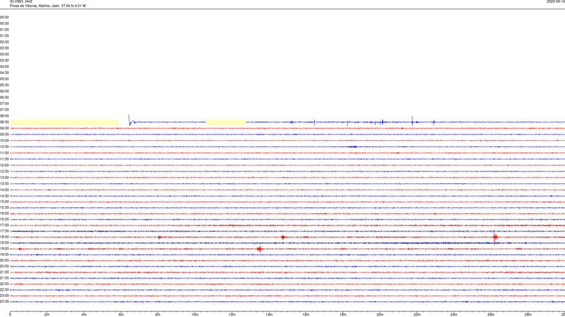The height and width of the screenshot is (317, 565).
Task: Select the 20:00 row label
Action: click(4, 261)
